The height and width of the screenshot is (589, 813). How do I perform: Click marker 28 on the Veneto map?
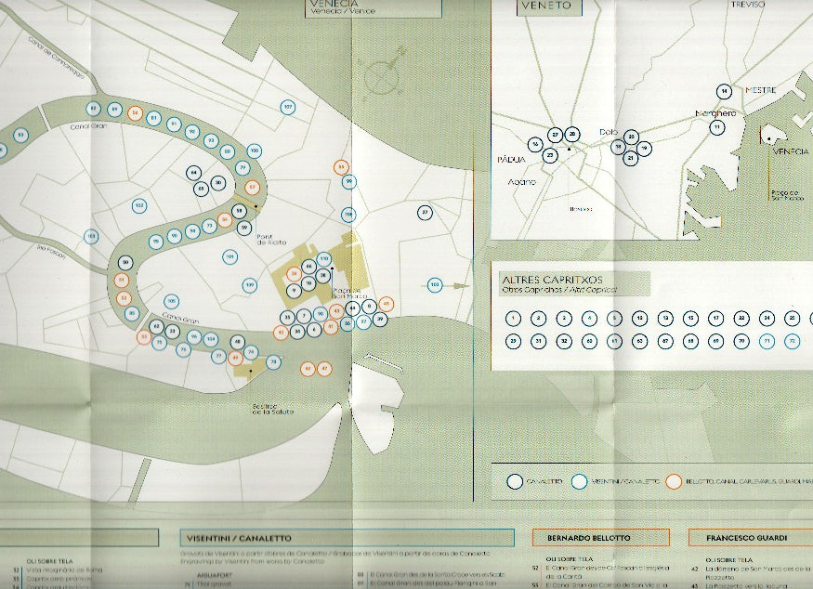572,135
